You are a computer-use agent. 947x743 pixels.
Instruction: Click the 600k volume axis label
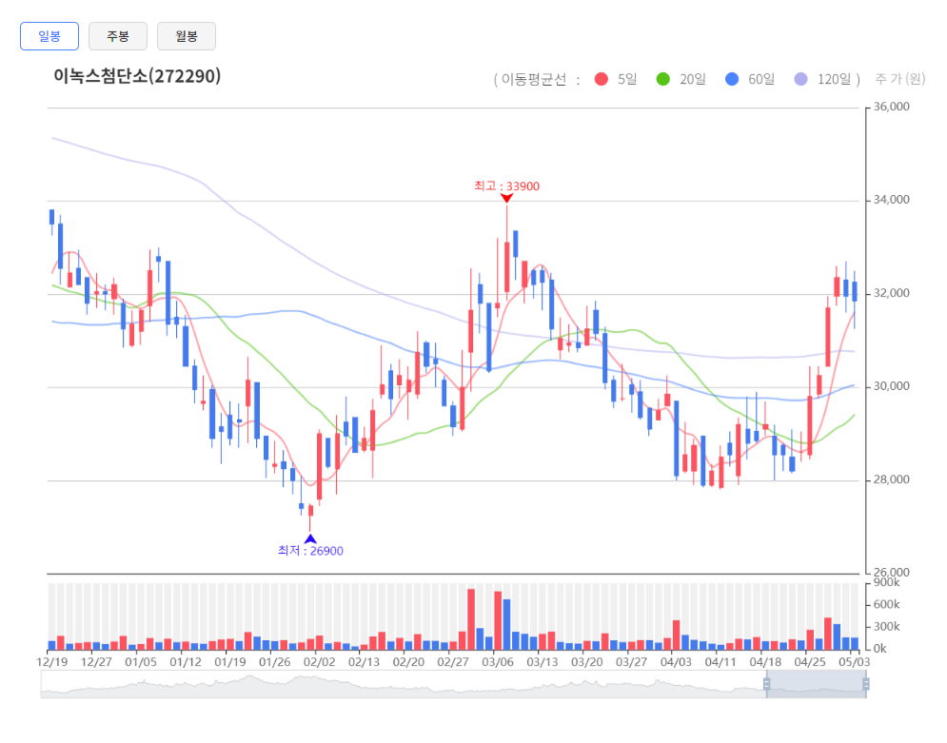(887, 604)
